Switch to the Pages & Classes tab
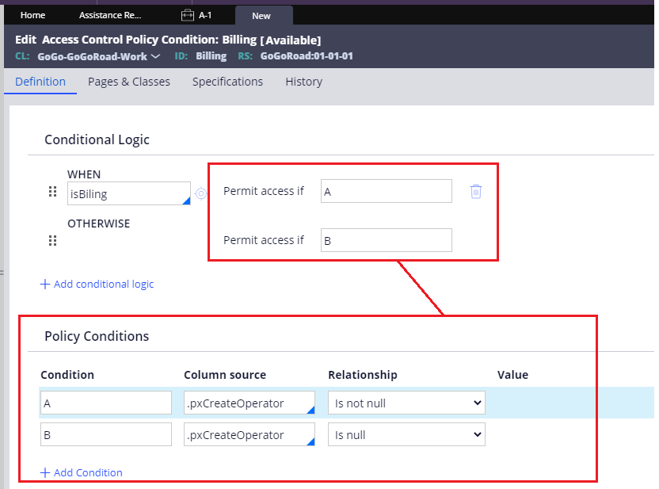 (x=128, y=82)
